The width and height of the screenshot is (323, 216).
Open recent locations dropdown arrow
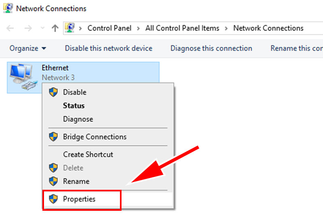click(42, 28)
